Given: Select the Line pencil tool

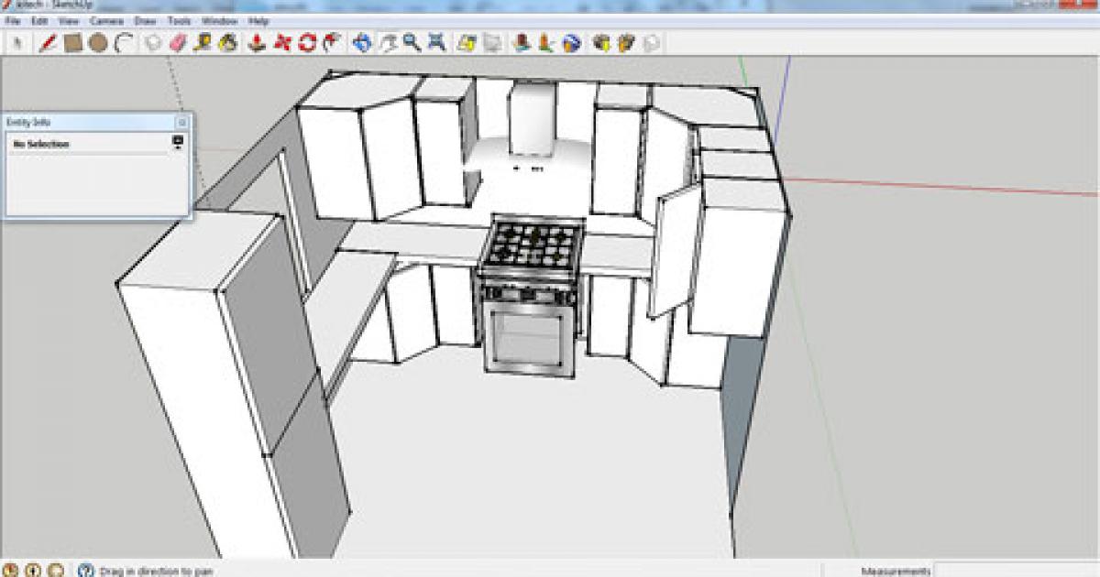Looking at the screenshot, I should click(x=48, y=42).
